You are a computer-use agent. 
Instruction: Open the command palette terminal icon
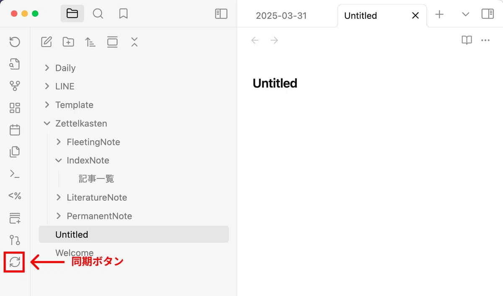pos(15,174)
